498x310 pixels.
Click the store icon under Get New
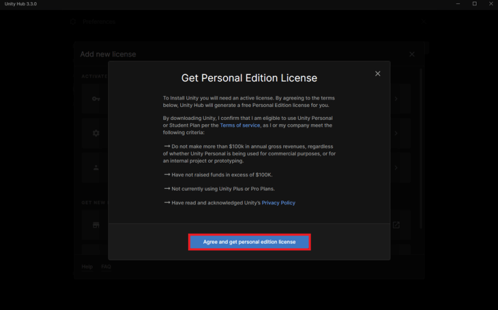(x=96, y=225)
